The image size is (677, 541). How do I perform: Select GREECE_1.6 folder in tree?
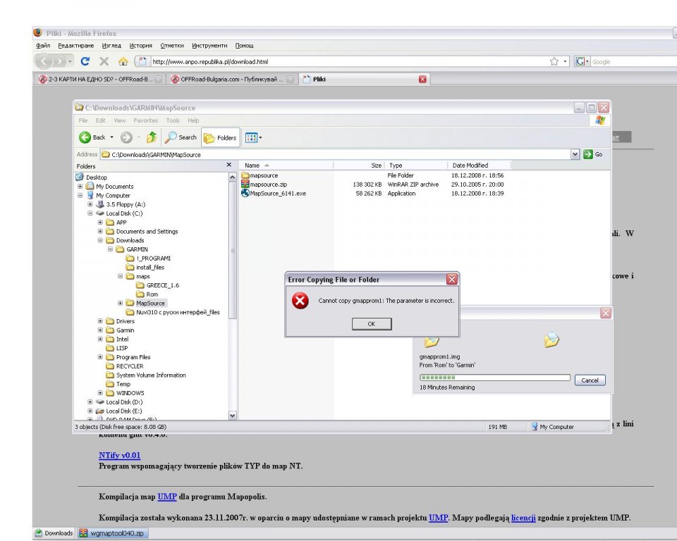(157, 285)
